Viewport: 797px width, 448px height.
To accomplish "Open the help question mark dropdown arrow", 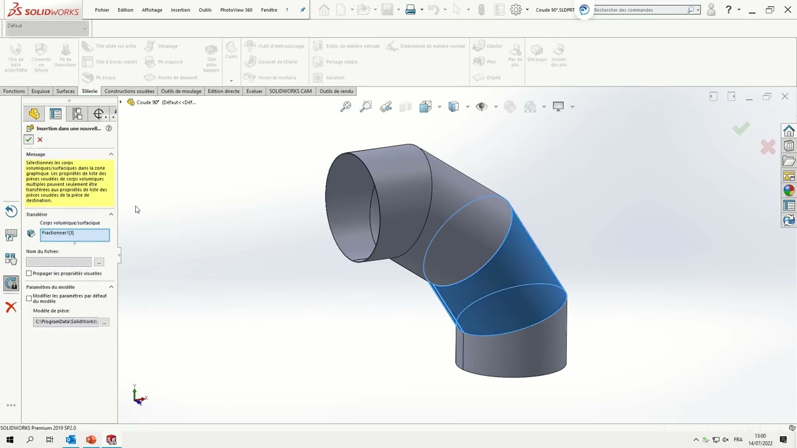I will [x=739, y=10].
